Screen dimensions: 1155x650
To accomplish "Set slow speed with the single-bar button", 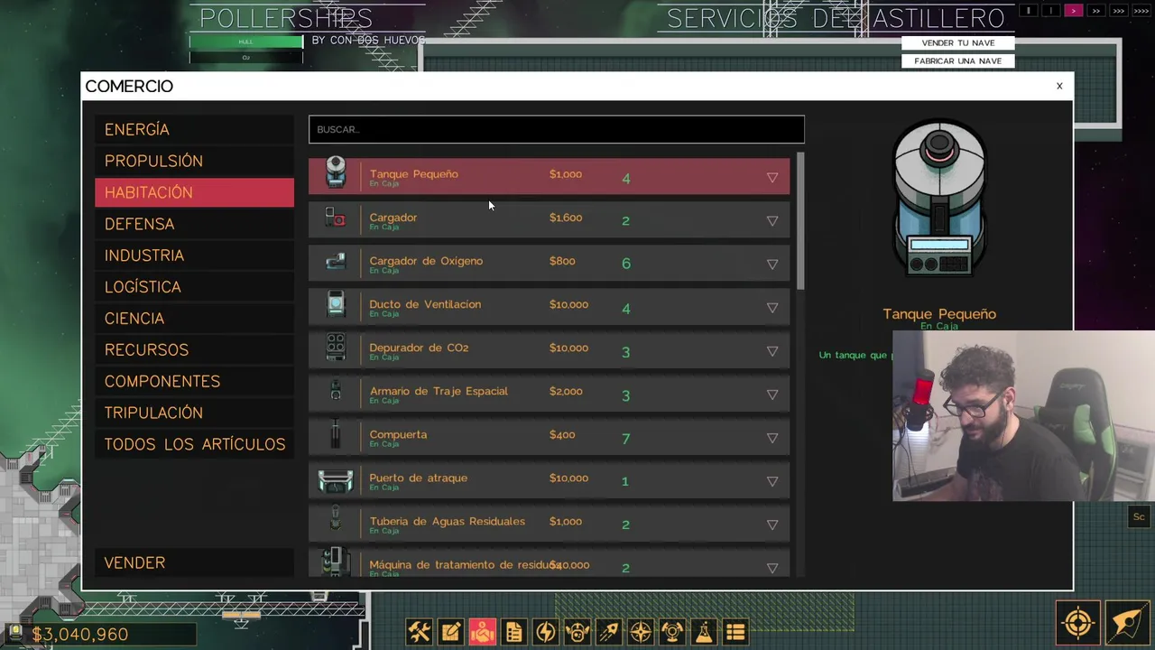I will click(x=1050, y=11).
